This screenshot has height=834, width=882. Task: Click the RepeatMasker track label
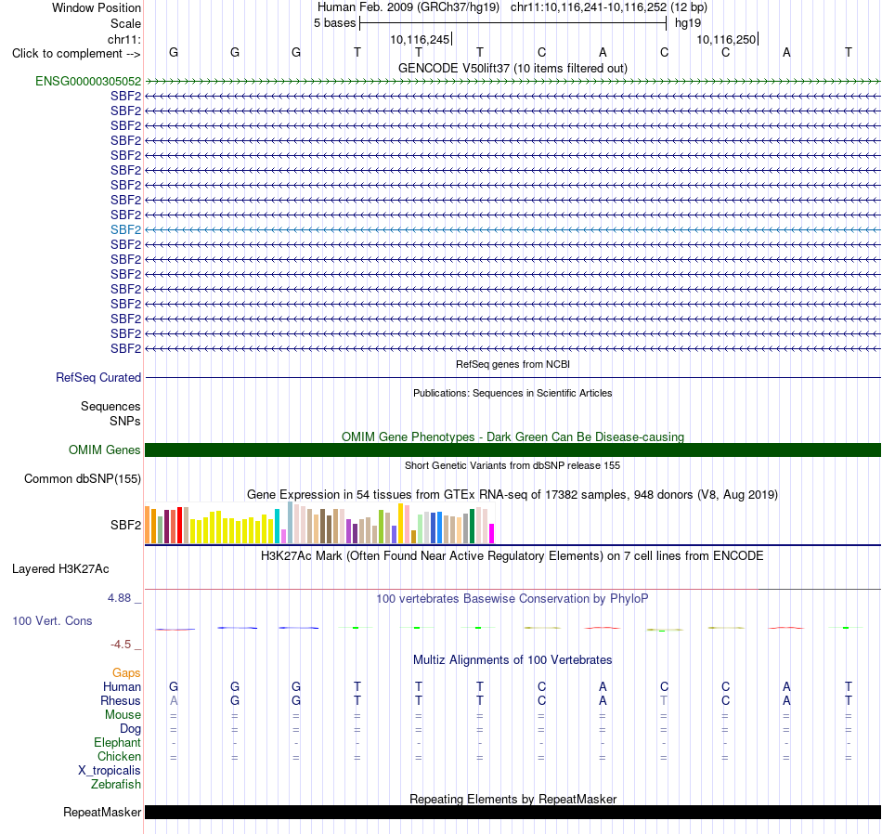tap(102, 812)
